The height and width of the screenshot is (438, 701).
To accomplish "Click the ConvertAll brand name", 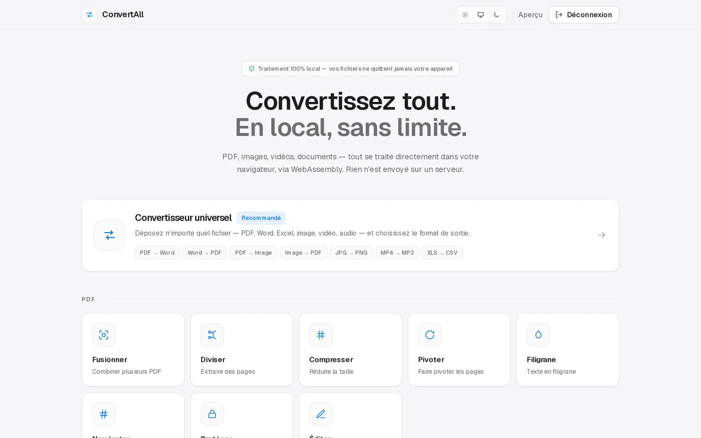I will [x=123, y=15].
